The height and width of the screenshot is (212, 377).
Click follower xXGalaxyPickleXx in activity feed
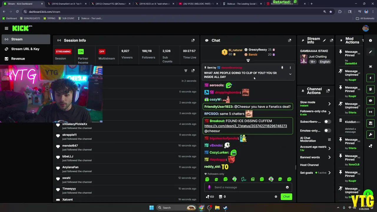(75, 124)
